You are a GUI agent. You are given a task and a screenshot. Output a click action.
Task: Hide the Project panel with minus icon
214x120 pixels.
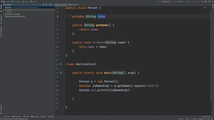click(x=53, y=5)
